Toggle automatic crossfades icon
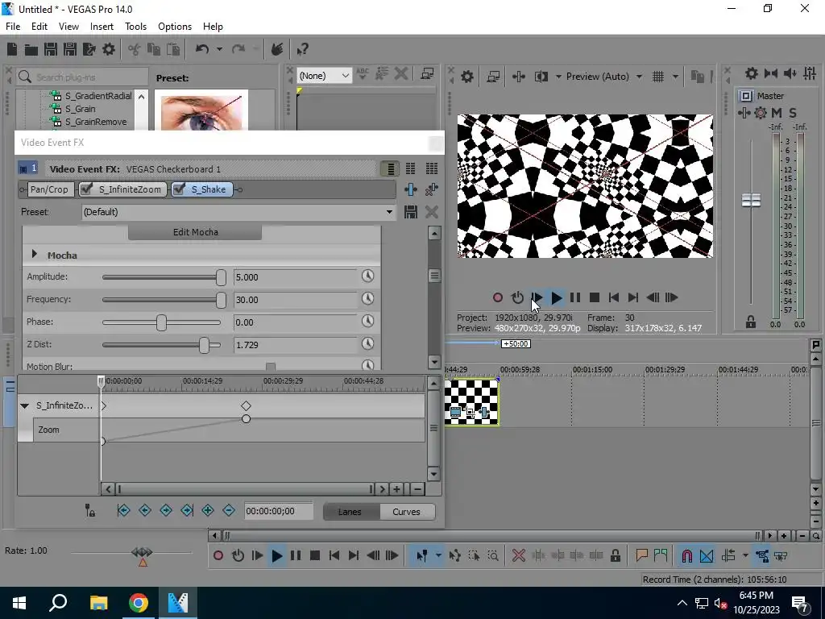This screenshot has width=825, height=619. pos(707,556)
